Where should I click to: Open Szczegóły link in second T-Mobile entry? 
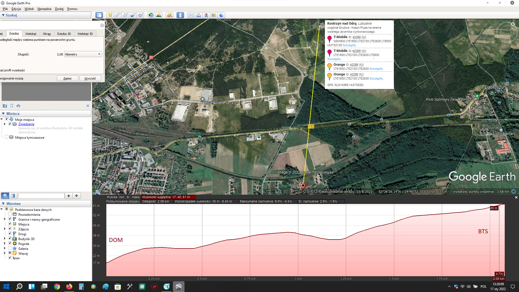tap(335, 59)
